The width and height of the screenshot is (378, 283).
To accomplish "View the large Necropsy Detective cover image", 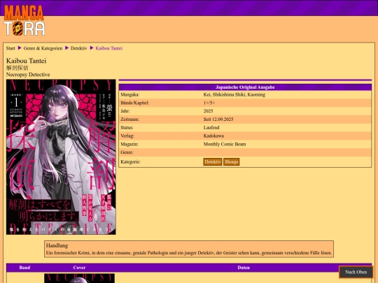I will (x=61, y=157).
